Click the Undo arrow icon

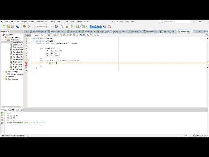[24, 26]
